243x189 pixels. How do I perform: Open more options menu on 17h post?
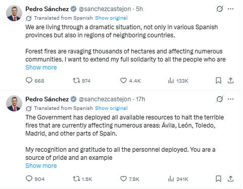[230, 99]
